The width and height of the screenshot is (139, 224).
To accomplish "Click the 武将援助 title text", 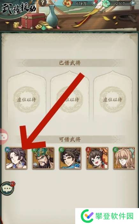I will coord(19,9).
